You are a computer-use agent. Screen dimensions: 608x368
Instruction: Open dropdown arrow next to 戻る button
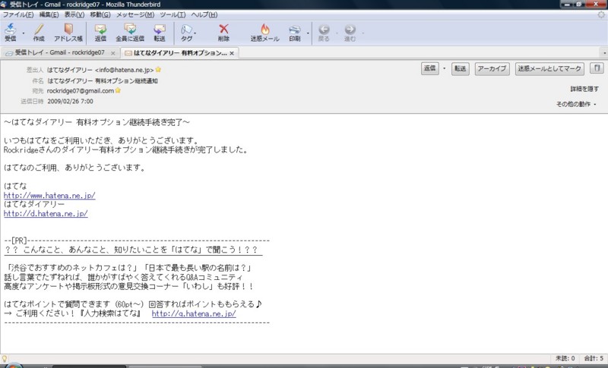point(337,33)
